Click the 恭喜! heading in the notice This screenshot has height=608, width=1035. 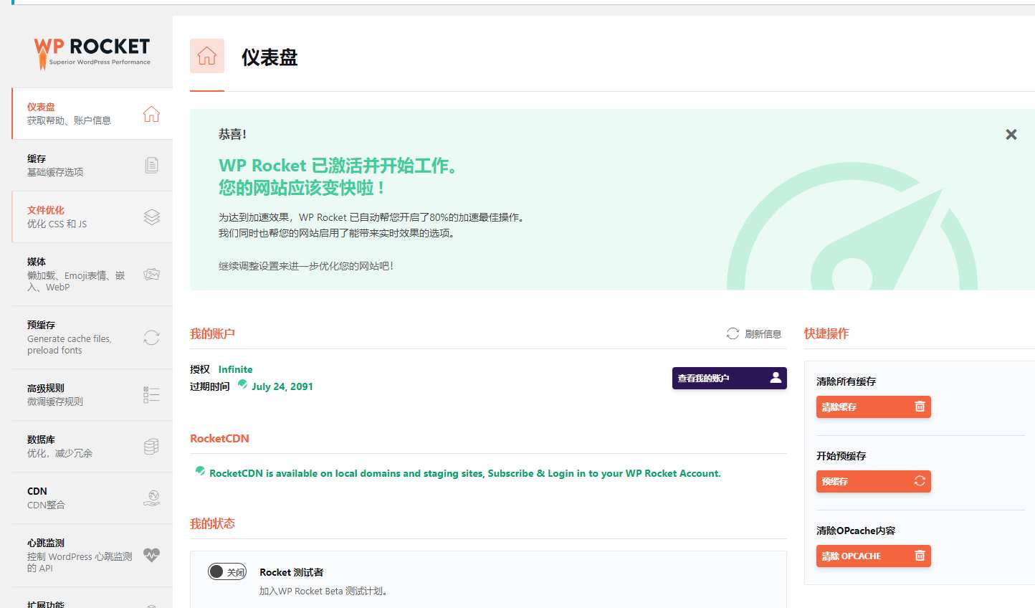pos(232,134)
